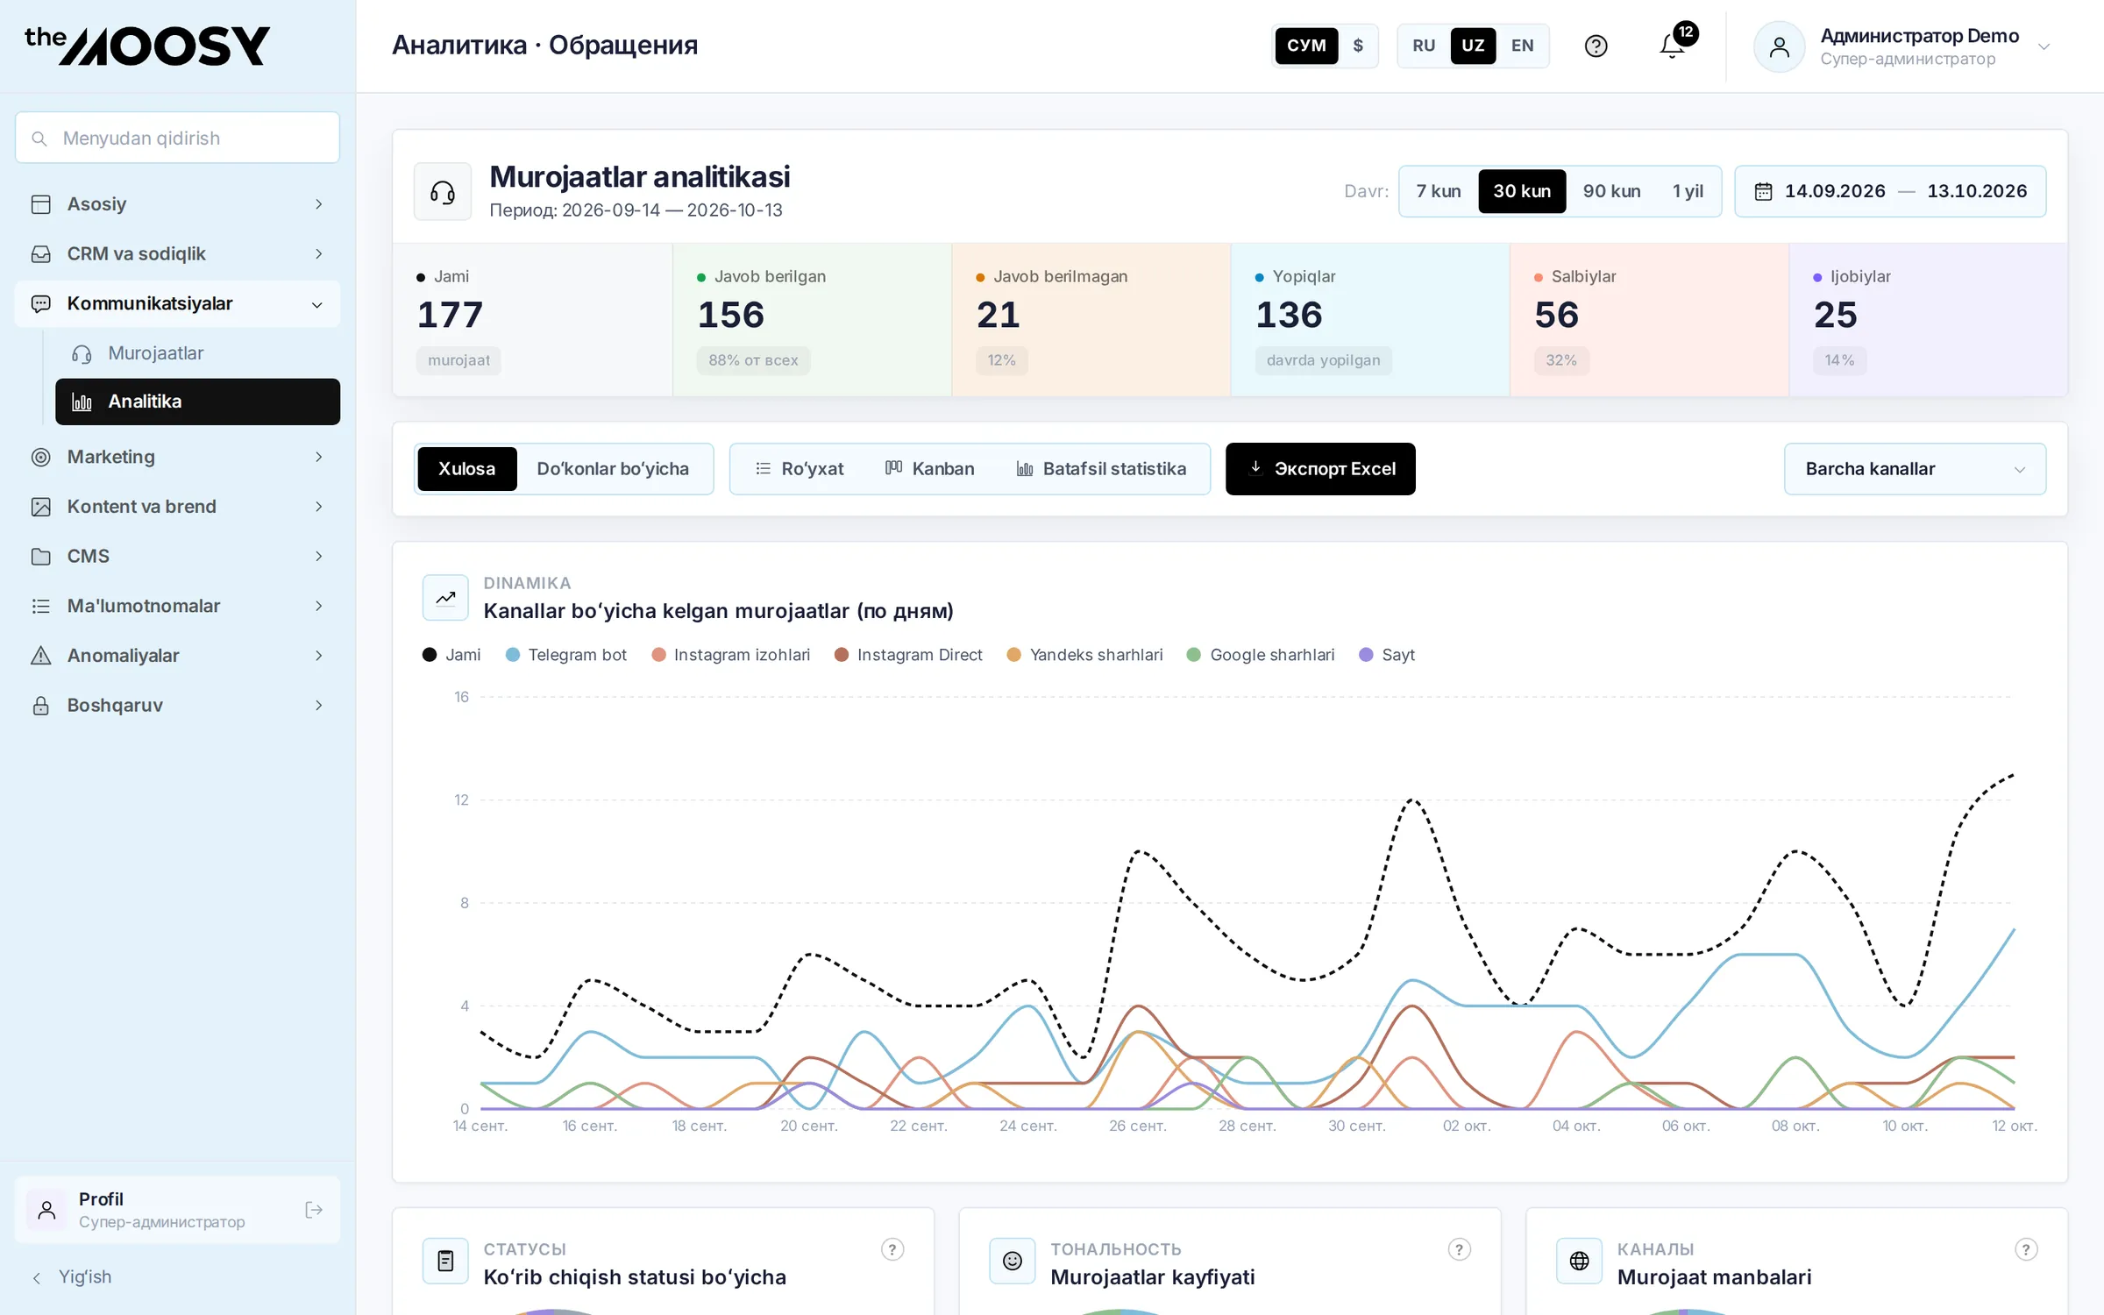The width and height of the screenshot is (2104, 1315).
Task: Set period to 7 kun
Action: pyautogui.click(x=1439, y=191)
